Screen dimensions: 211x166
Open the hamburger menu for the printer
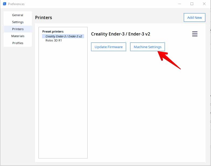point(195,34)
